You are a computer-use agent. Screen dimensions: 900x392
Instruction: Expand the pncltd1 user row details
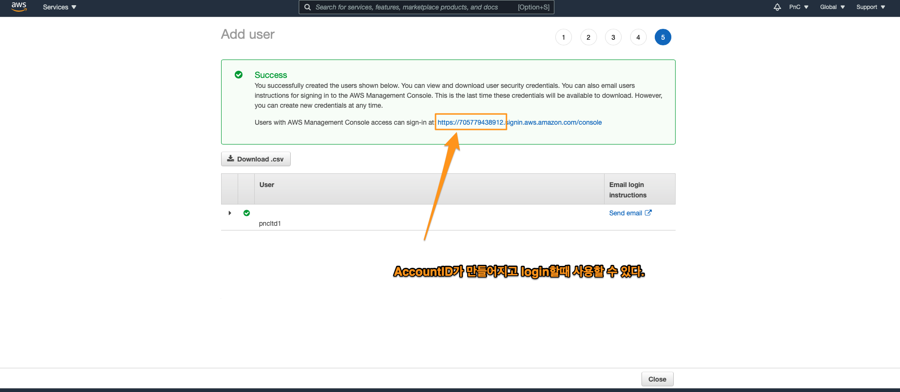230,213
